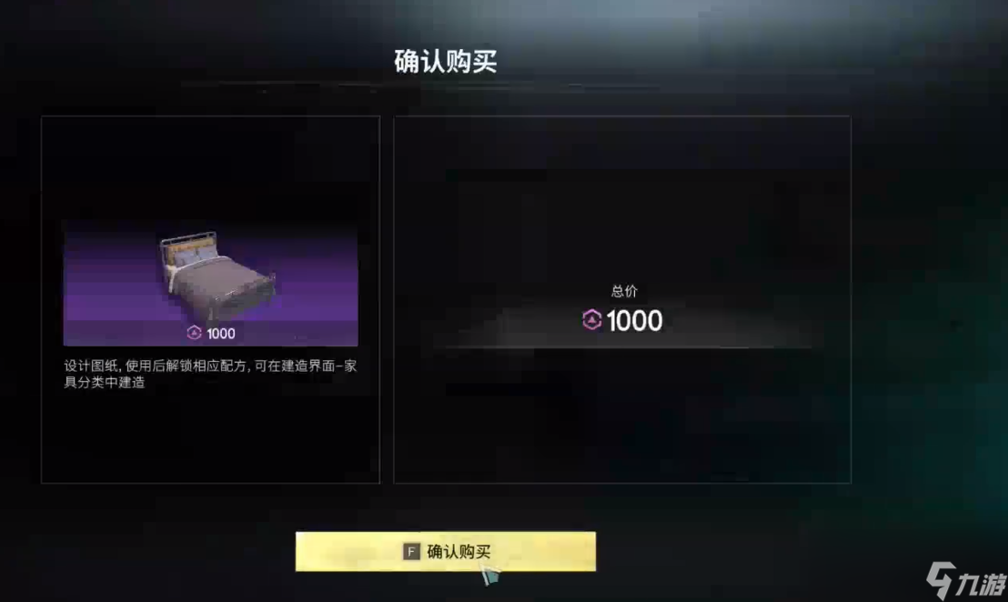1008x602 pixels.
Task: Click currency icon next to total price
Action: (591, 320)
